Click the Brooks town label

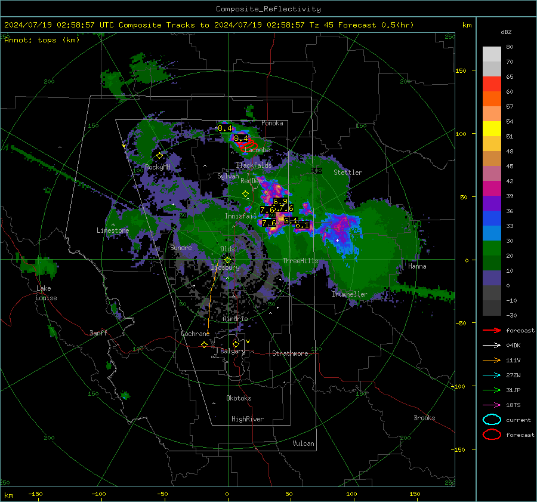pyautogui.click(x=424, y=418)
